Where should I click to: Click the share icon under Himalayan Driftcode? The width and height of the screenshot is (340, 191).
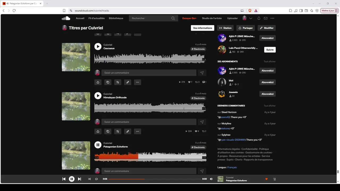[98, 131]
